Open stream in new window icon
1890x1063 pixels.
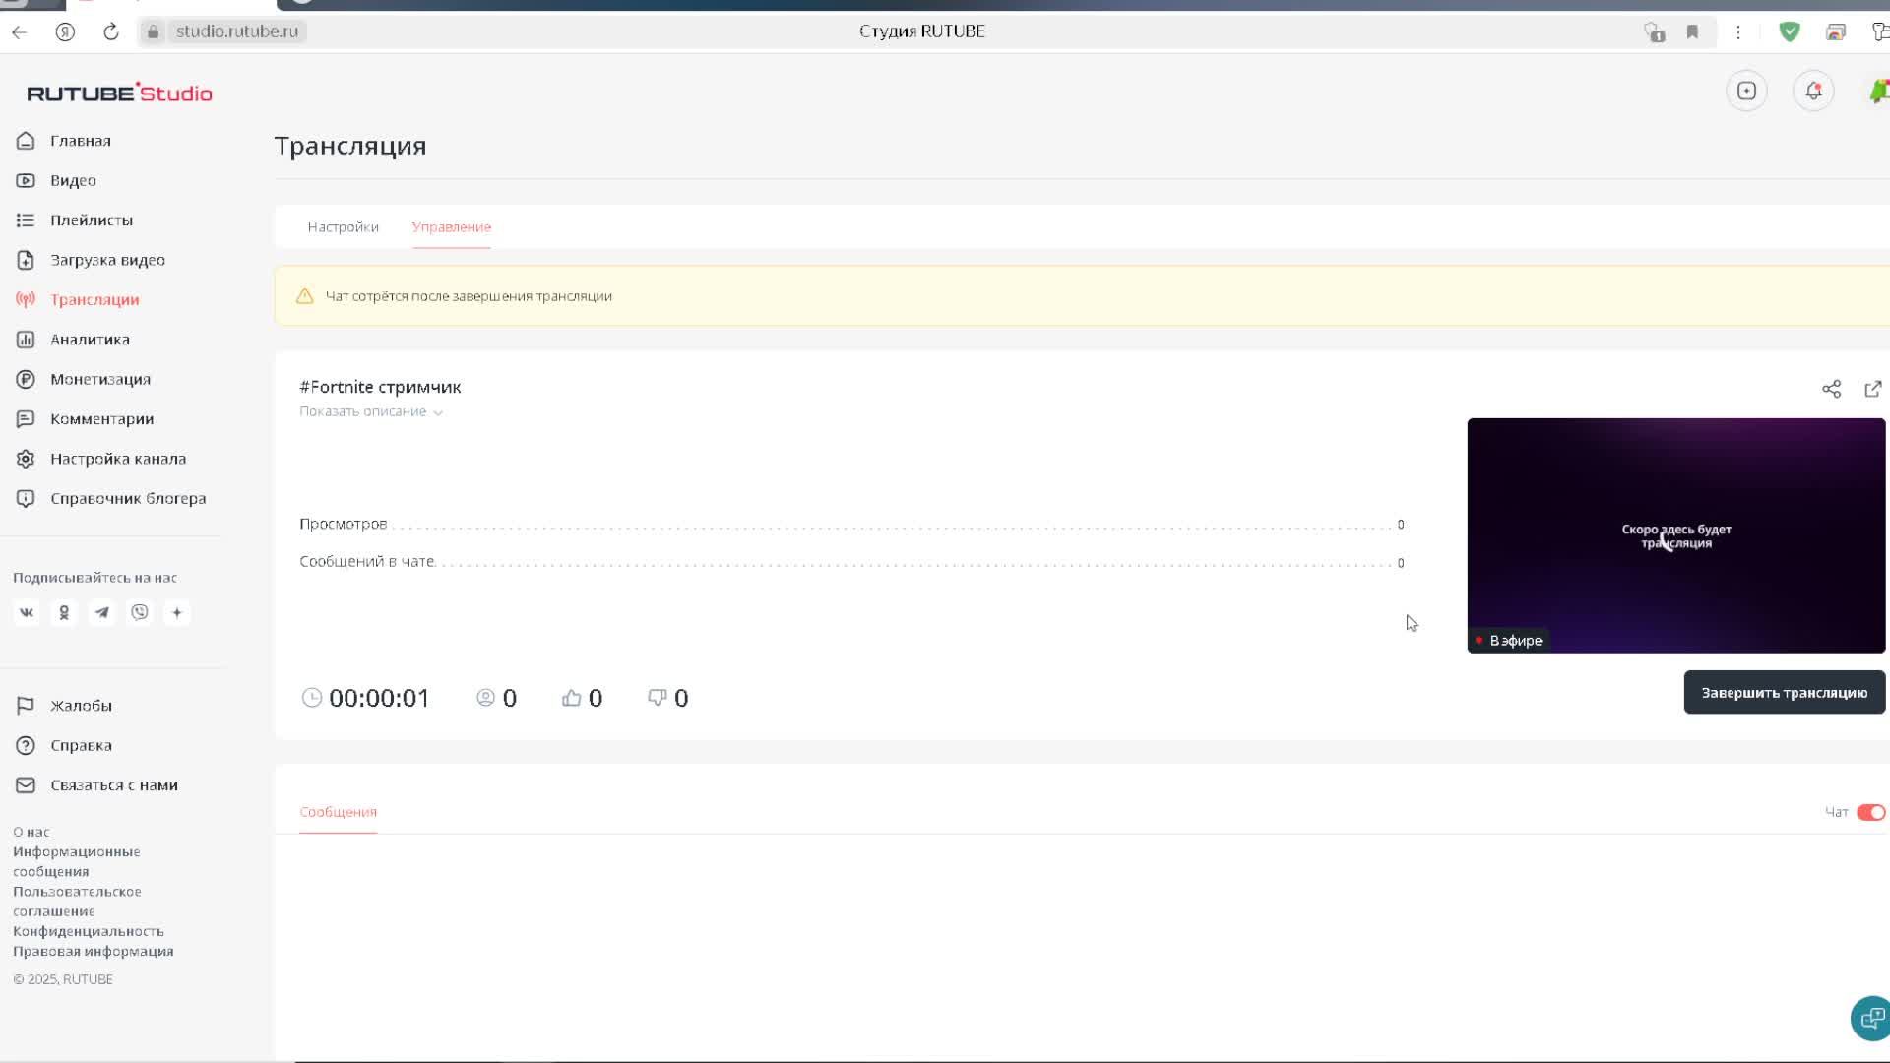[1872, 389]
